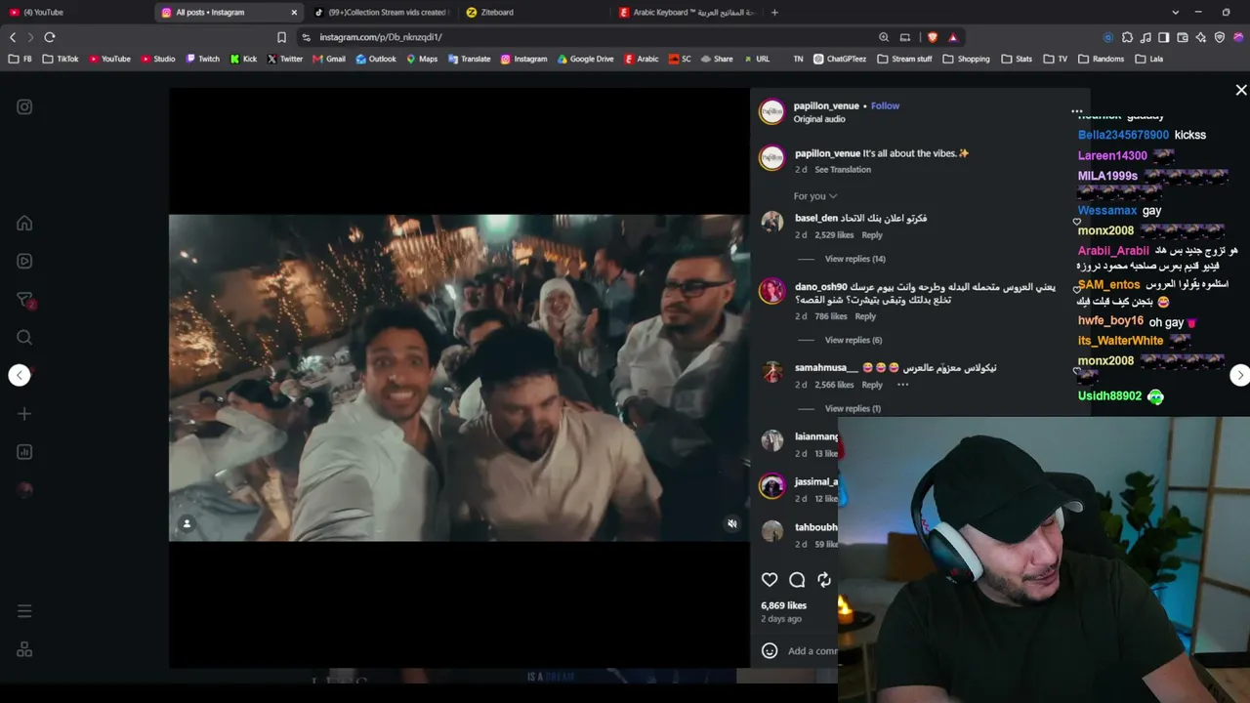The height and width of the screenshot is (703, 1250).
Task: Open the FB bookmark folder
Action: (x=20, y=59)
